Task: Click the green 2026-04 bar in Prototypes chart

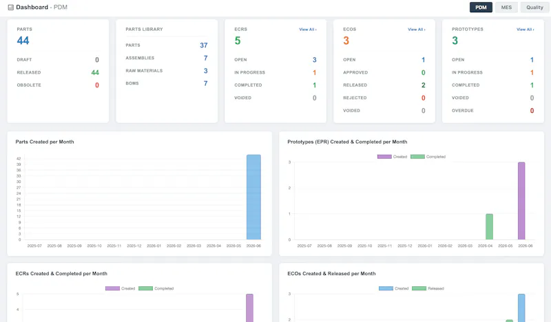Action: click(489, 227)
